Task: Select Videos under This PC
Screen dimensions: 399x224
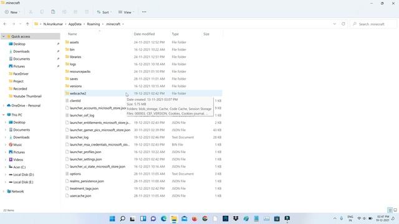Action: click(x=18, y=160)
